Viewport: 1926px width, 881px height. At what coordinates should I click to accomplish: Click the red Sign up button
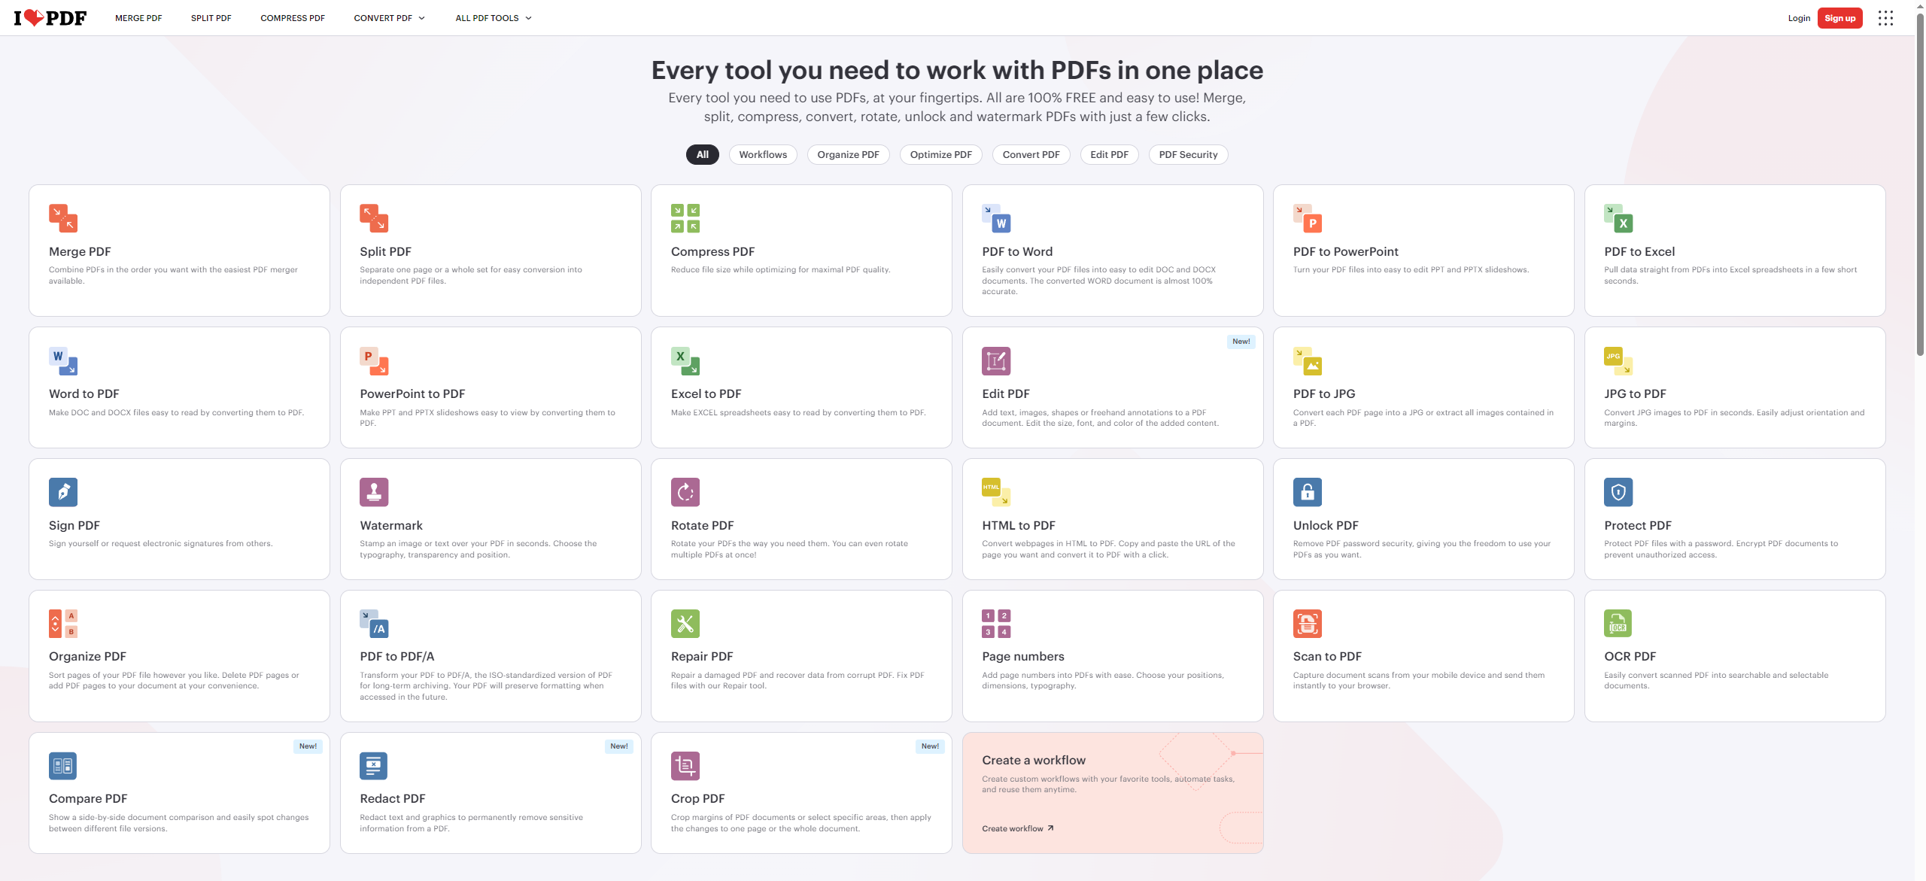(1839, 18)
